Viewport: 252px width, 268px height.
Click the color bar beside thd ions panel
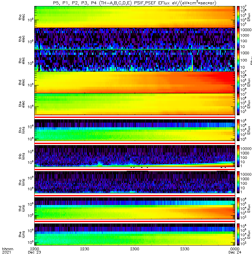tap(238, 208)
